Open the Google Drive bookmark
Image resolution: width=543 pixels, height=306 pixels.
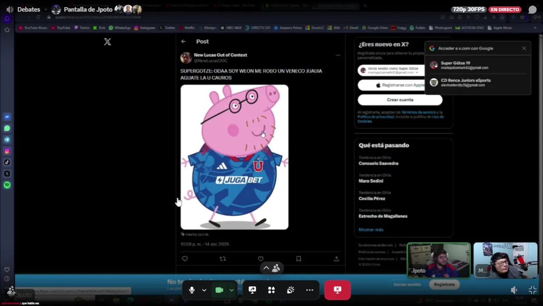coord(375,28)
